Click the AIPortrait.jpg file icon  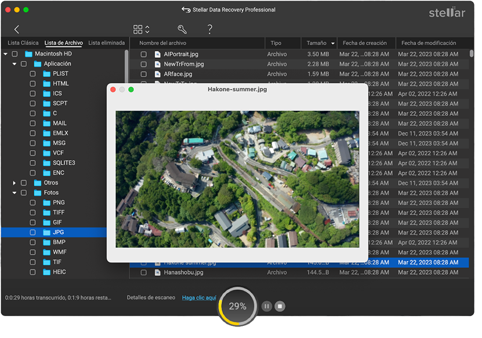158,54
